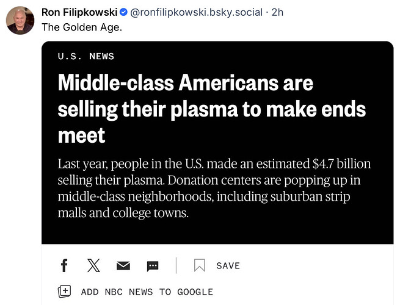Click the 2h post timestamp
Screen dimensions: 400x305
pos(277,12)
